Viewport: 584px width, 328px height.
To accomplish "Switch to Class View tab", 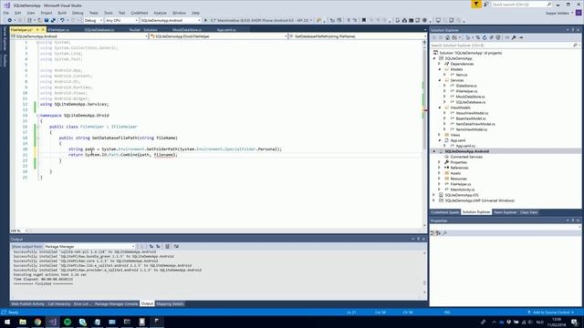I will (x=529, y=212).
